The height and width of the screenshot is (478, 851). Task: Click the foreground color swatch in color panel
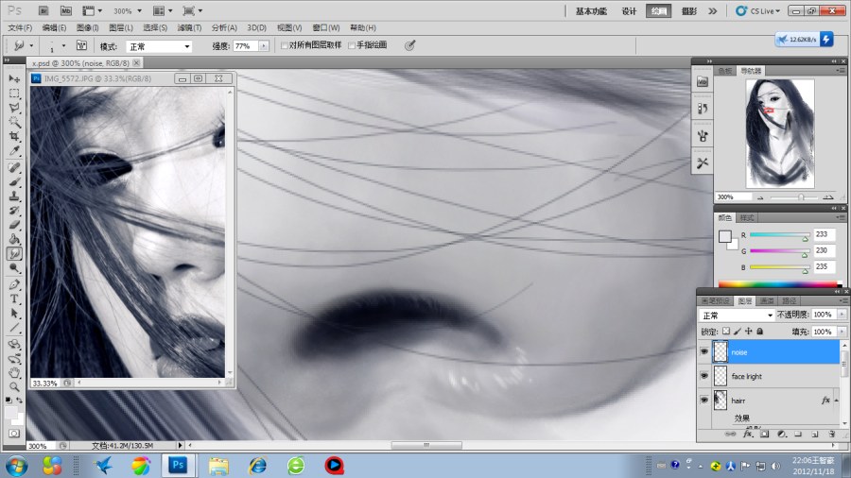point(724,236)
